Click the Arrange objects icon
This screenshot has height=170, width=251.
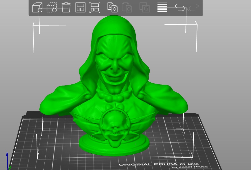(80, 7)
